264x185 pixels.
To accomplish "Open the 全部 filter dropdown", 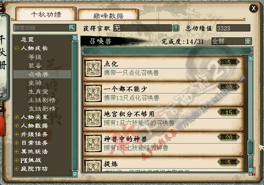I will (248, 41).
